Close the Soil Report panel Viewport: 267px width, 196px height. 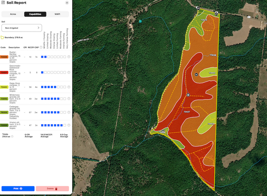67,3
